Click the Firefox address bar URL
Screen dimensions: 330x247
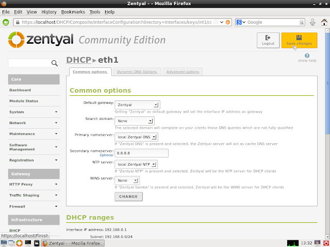click(x=117, y=22)
